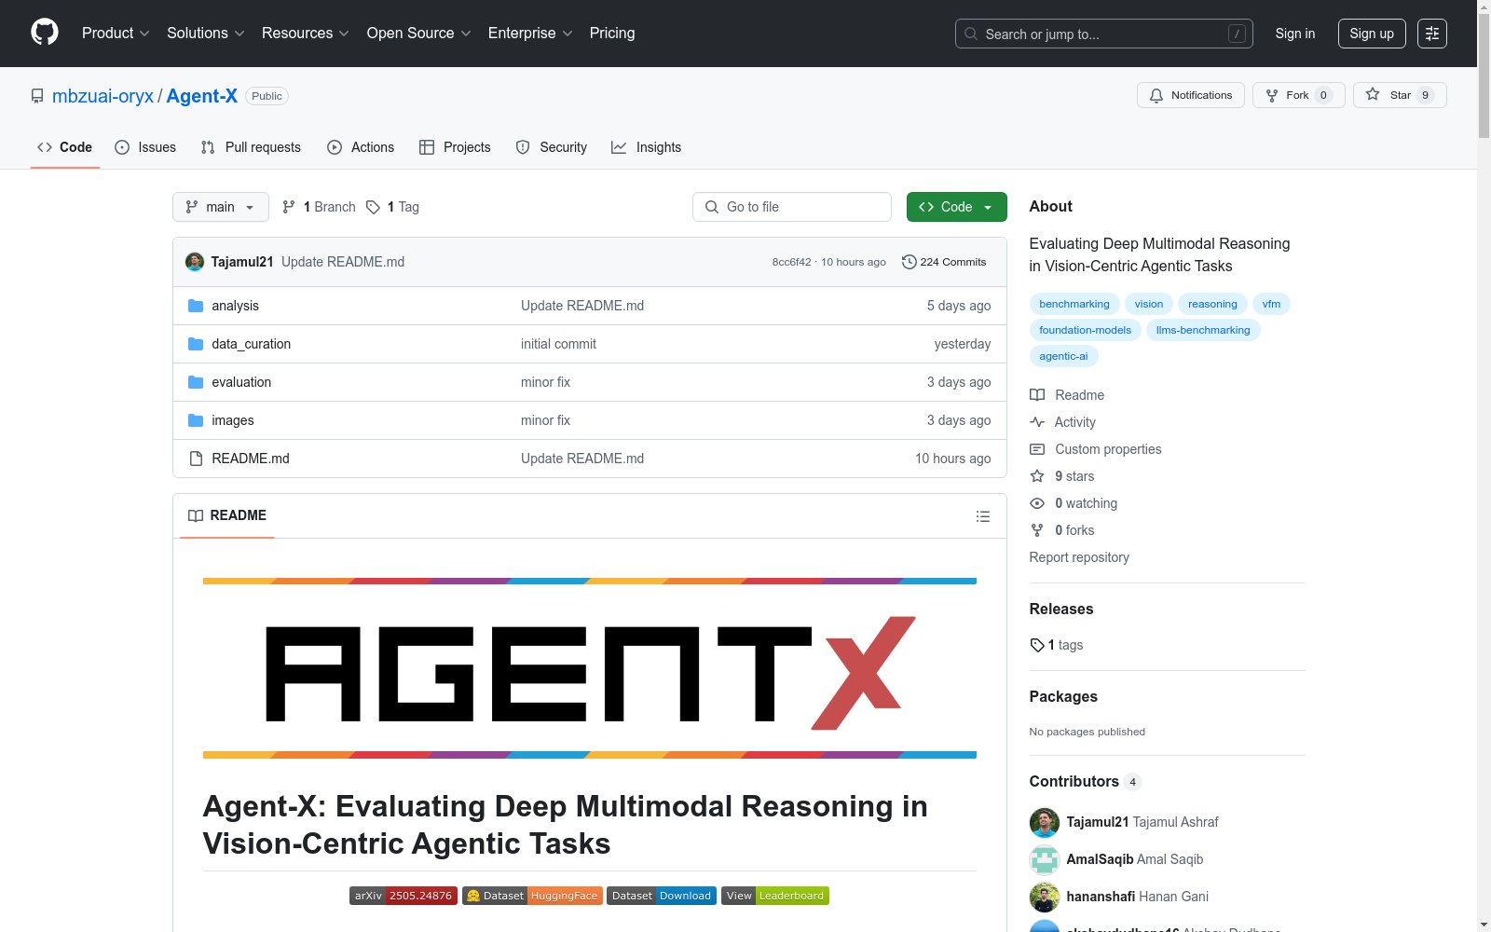Open the Dataset HuggingFace badge
This screenshot has height=932, width=1491.
coord(532,896)
